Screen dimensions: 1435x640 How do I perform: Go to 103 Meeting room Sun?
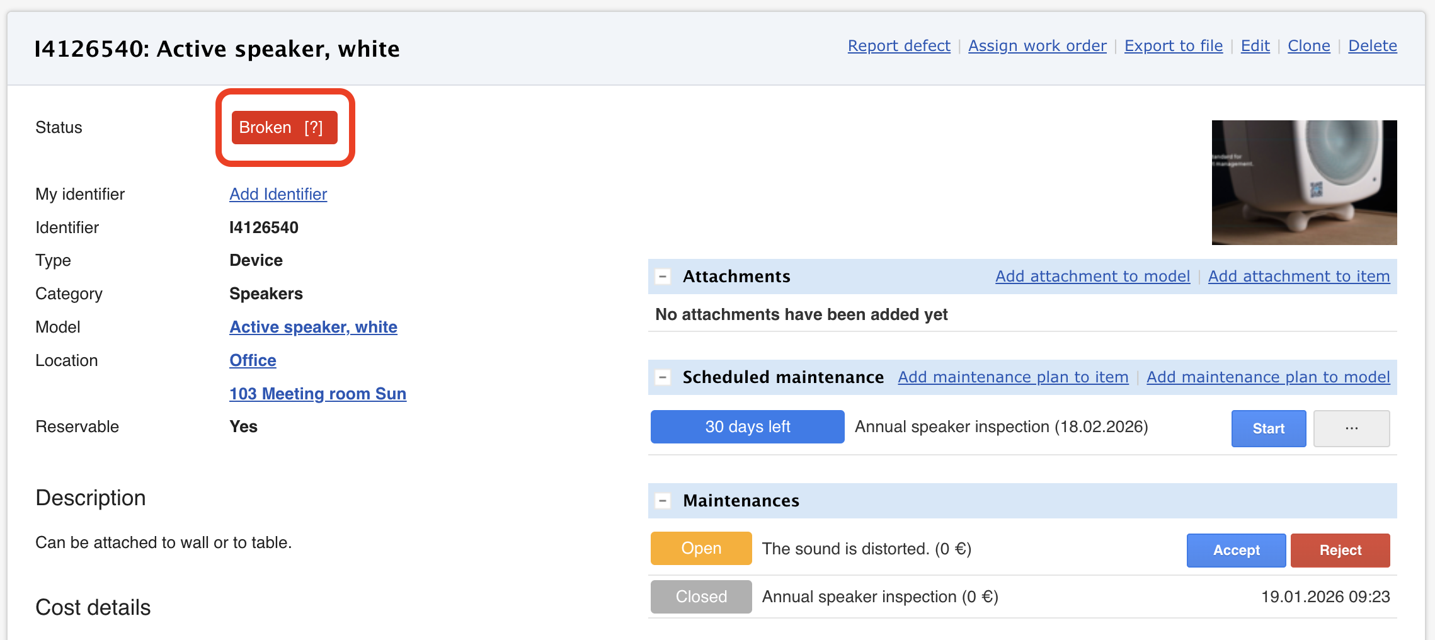[318, 394]
